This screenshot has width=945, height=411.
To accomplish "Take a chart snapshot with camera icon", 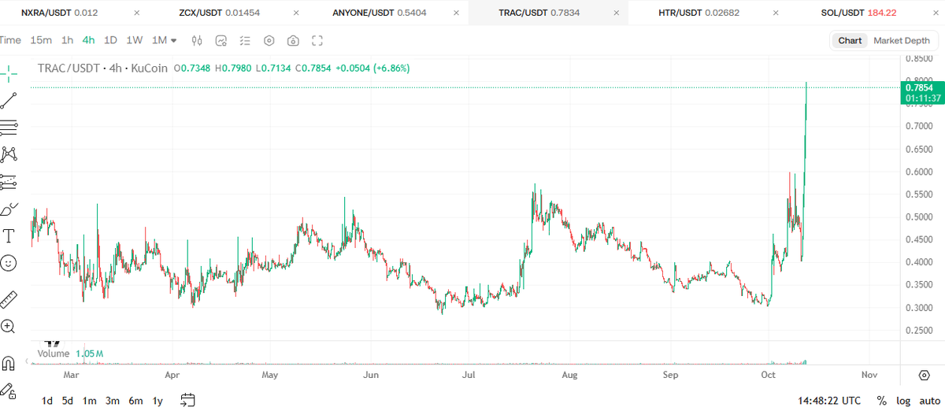I will [293, 40].
